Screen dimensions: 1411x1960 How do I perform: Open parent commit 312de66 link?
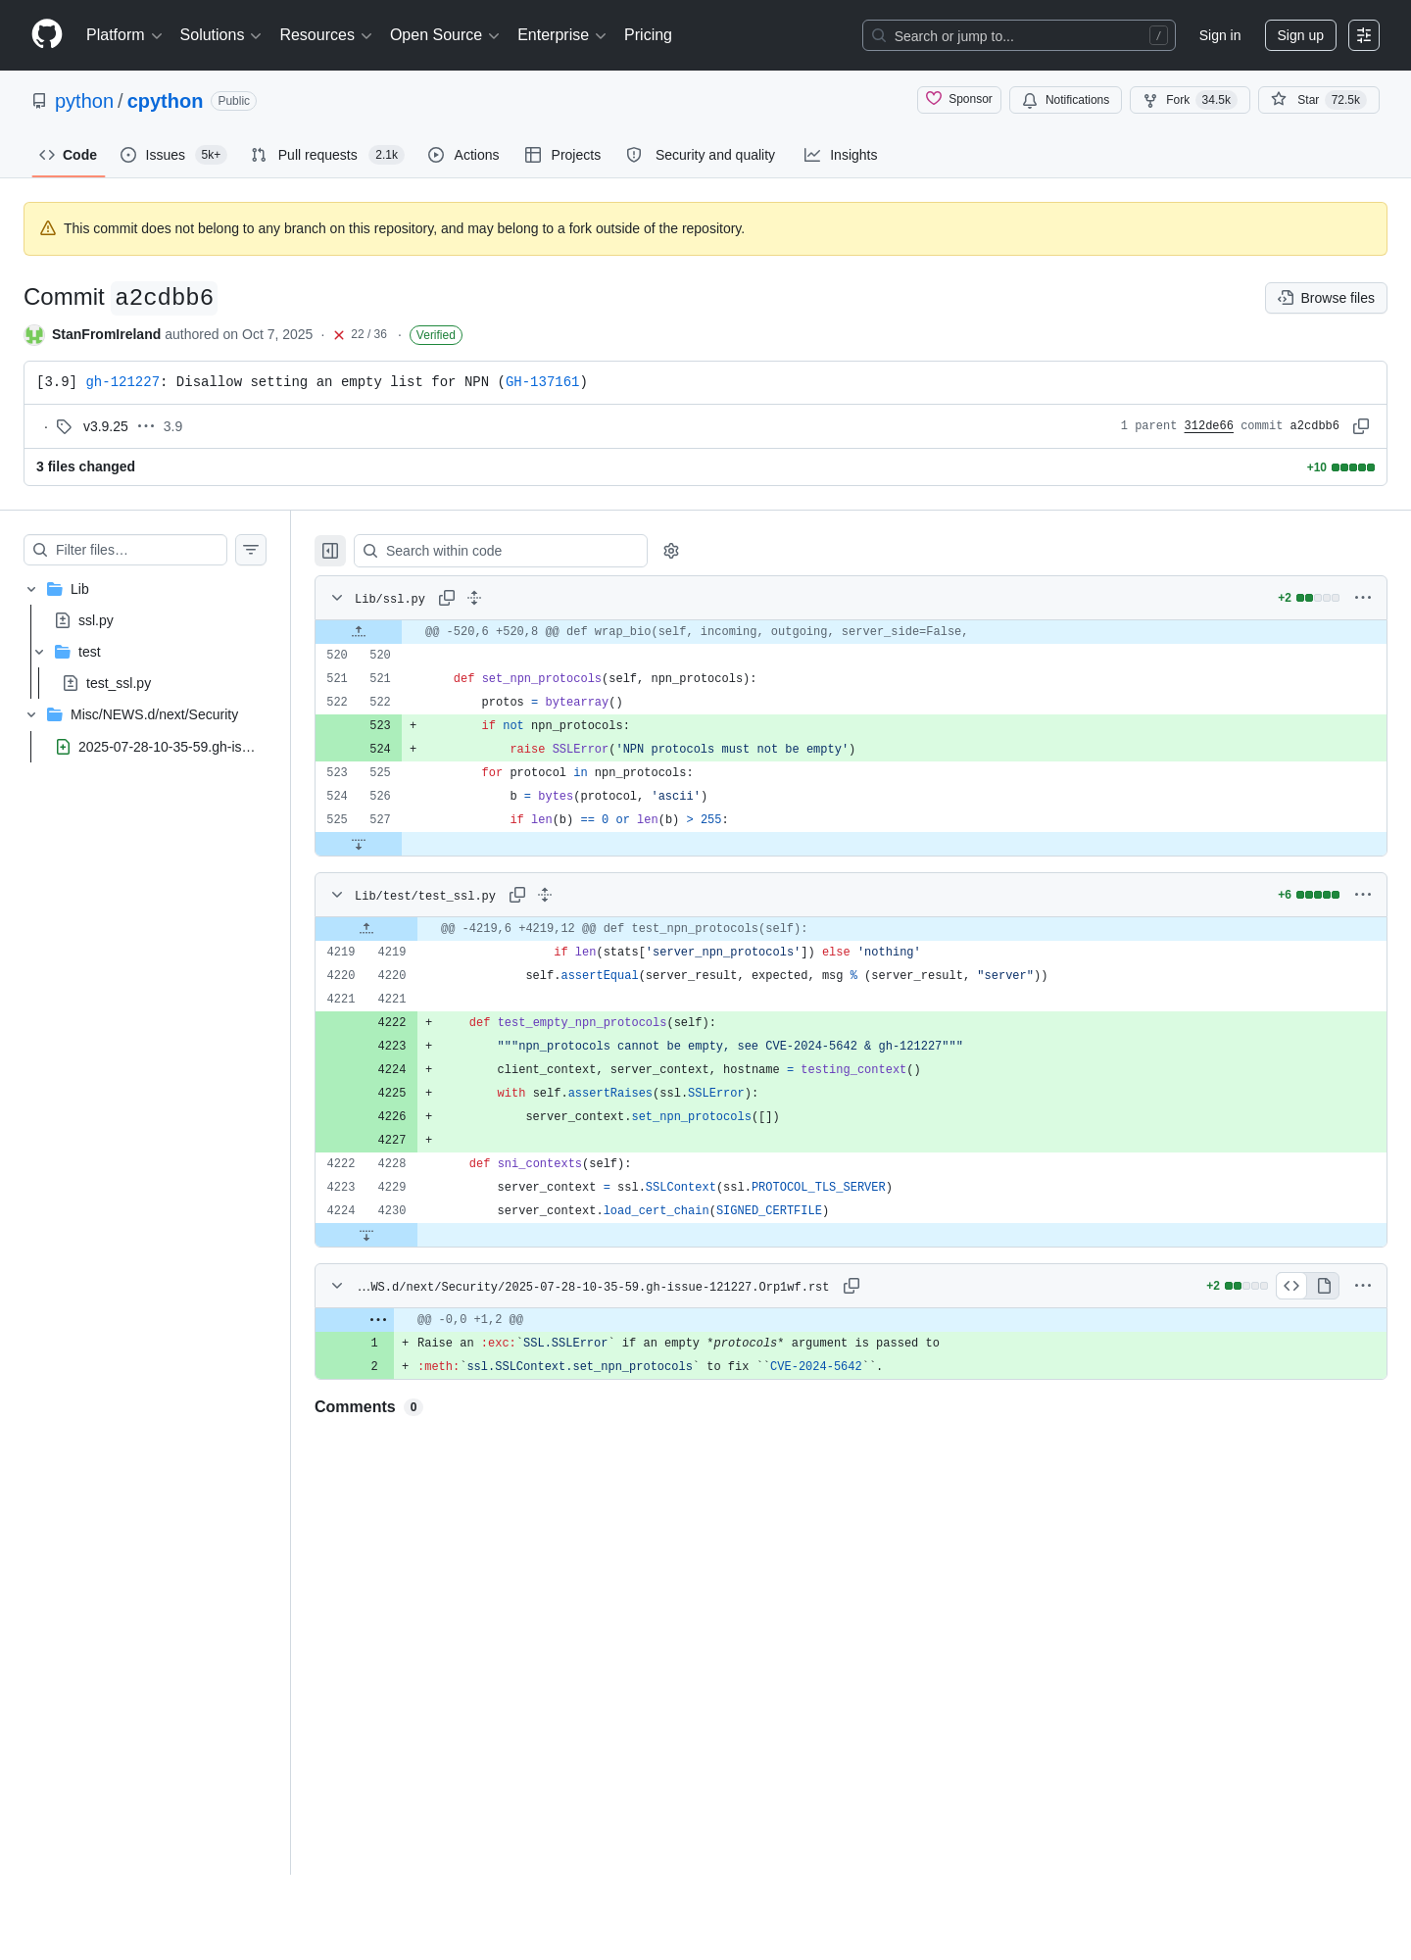(1208, 426)
